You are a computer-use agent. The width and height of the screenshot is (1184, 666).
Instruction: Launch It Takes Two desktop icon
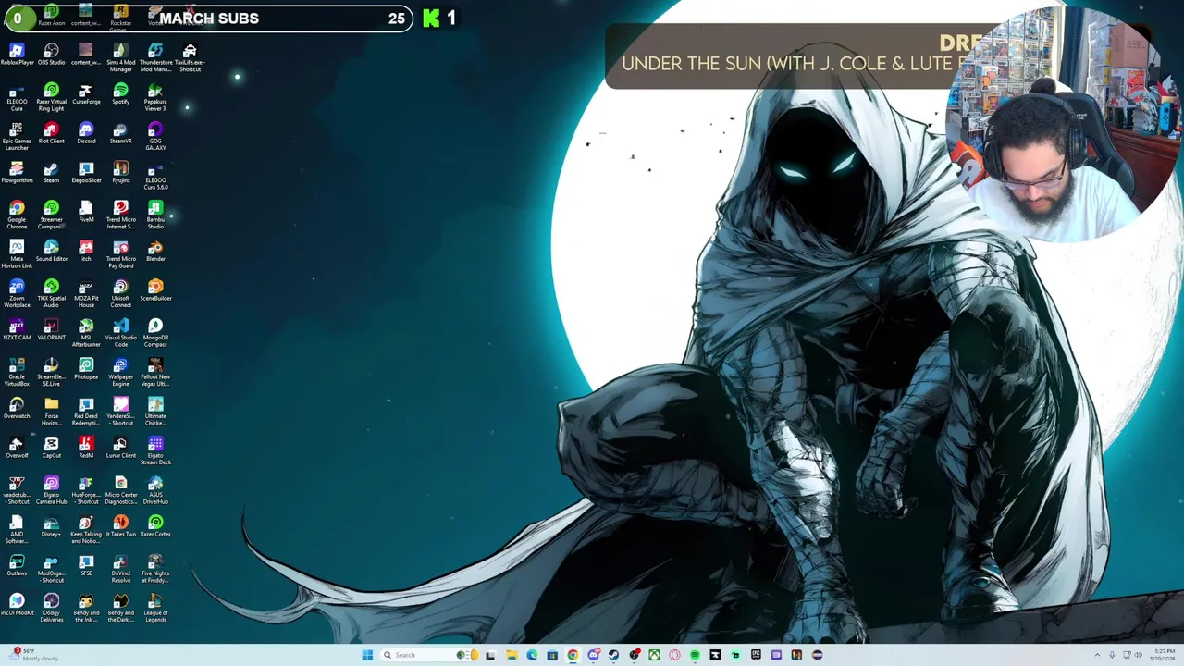click(120, 526)
